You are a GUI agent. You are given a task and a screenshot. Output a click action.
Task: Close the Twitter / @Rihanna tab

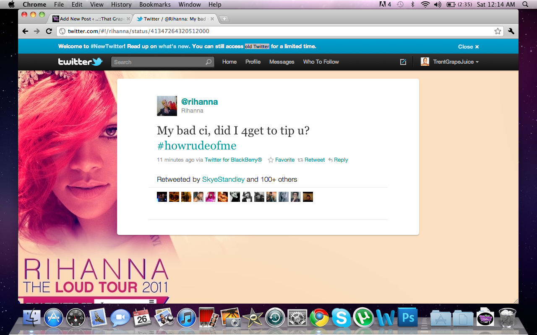pos(212,19)
